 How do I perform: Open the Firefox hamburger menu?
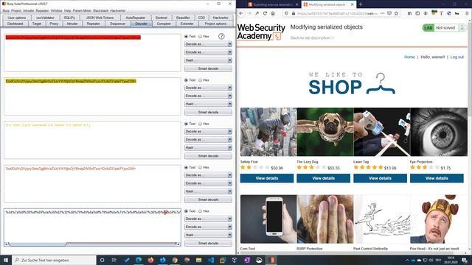tap(467, 13)
